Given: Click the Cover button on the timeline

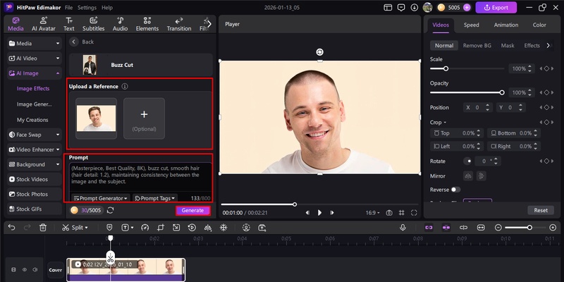Looking at the screenshot, I should (x=56, y=270).
